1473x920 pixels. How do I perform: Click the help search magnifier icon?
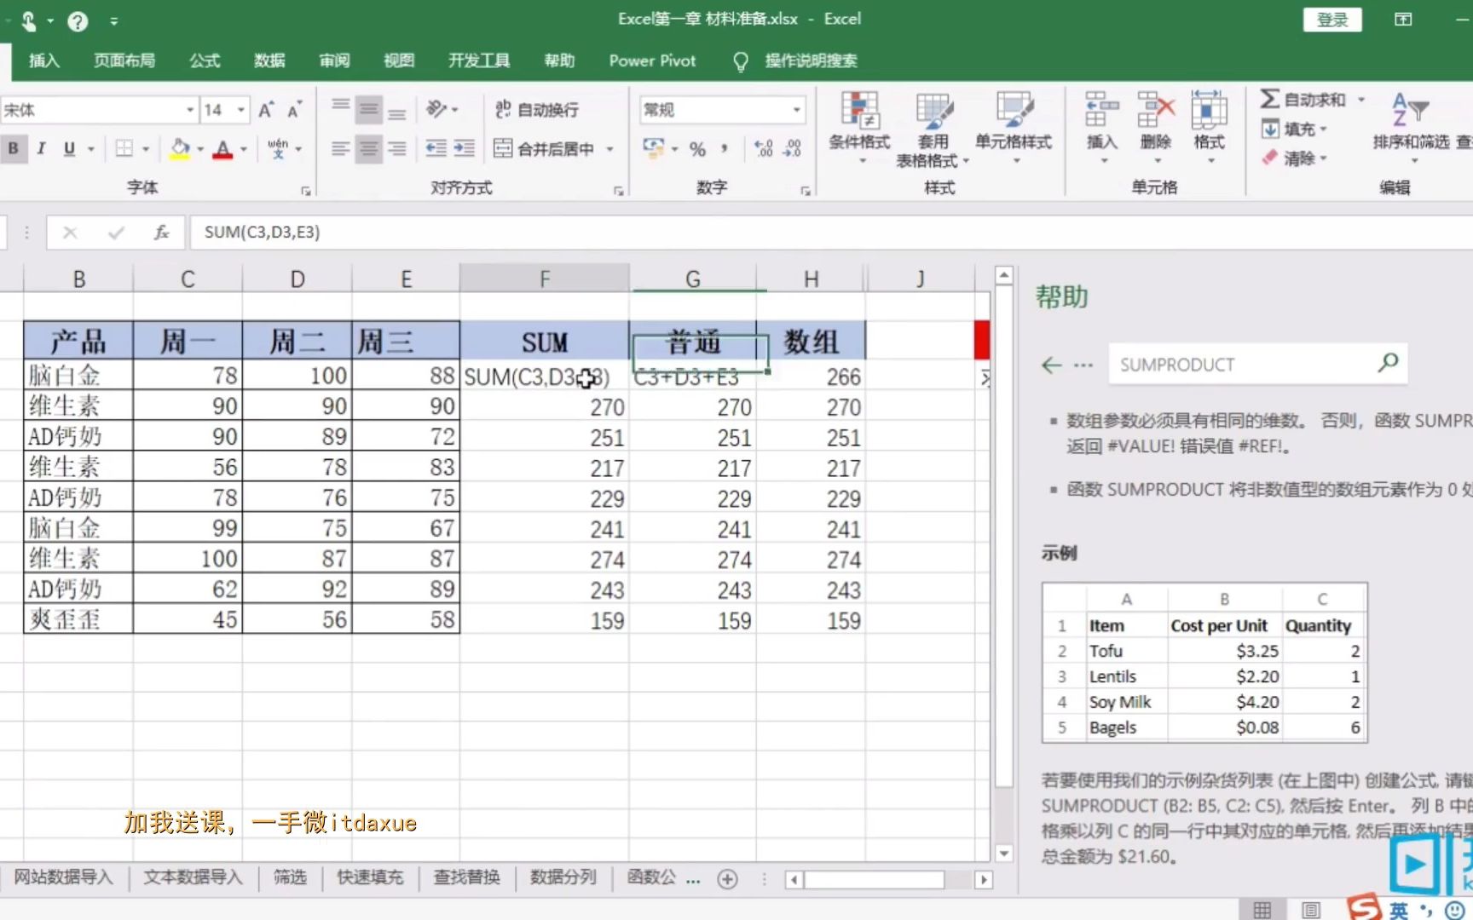[1388, 364]
